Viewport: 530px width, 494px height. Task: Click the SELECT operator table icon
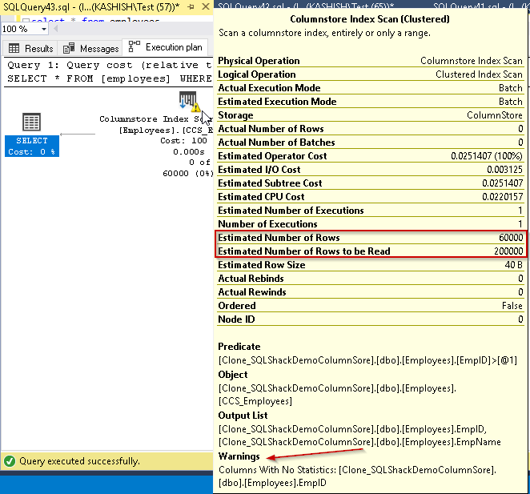[x=31, y=122]
